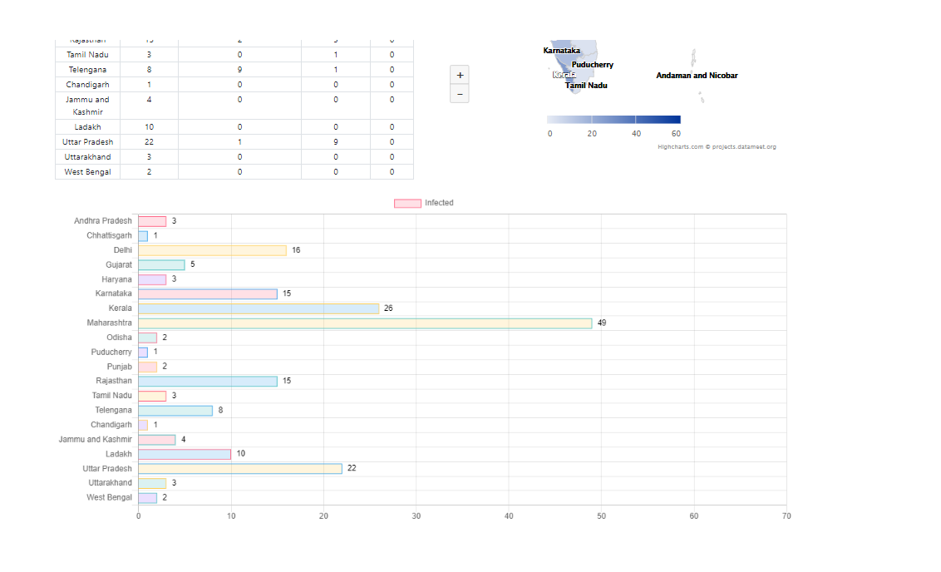Click the Kerala bar showing 26
941x572 pixels.
(x=259, y=308)
